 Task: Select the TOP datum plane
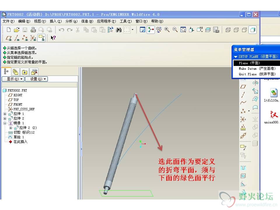coord(14,100)
